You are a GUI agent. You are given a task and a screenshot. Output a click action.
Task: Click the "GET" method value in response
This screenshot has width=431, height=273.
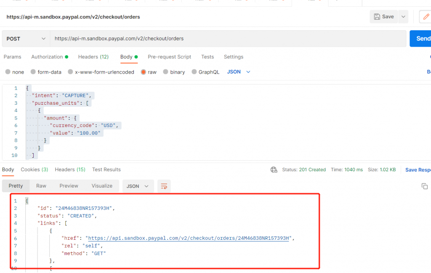[x=98, y=254]
